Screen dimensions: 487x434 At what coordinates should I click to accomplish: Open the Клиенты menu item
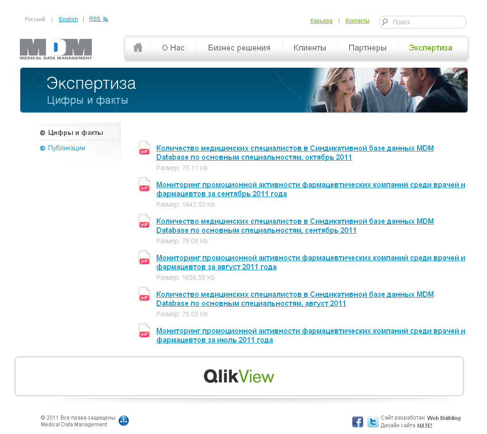pos(309,48)
